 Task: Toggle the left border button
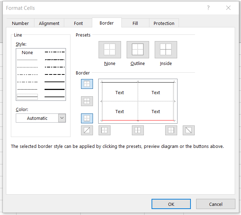105,130
